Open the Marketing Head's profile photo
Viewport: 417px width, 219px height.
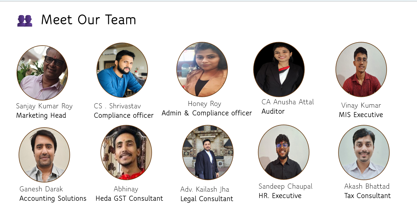42,73
